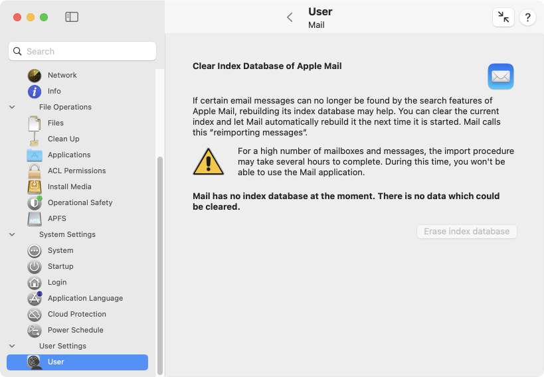Select the Info label in sidebar
This screenshot has width=544, height=377.
54,91
